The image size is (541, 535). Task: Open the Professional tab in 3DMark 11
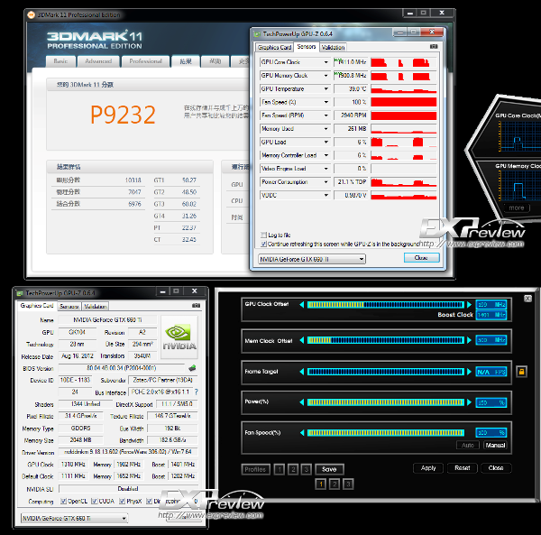click(x=145, y=61)
